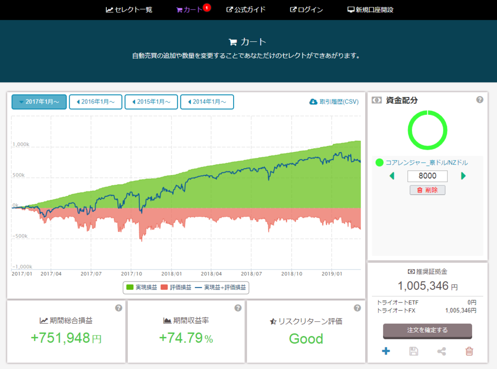Open セレクト一覧 in top navigation
This screenshot has height=369, width=497.
(129, 9)
